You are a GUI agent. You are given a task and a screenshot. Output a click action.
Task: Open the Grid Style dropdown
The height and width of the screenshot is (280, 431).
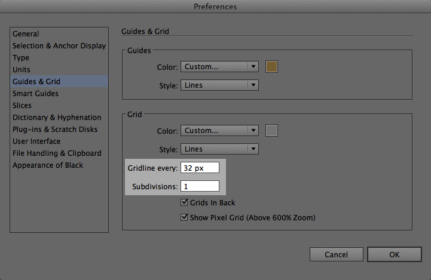click(219, 149)
